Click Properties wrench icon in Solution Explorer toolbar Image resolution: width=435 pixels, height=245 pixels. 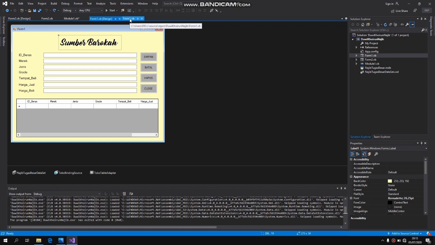click(x=407, y=24)
